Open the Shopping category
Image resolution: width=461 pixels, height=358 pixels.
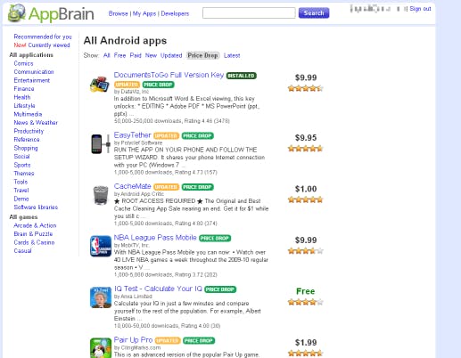[26, 148]
